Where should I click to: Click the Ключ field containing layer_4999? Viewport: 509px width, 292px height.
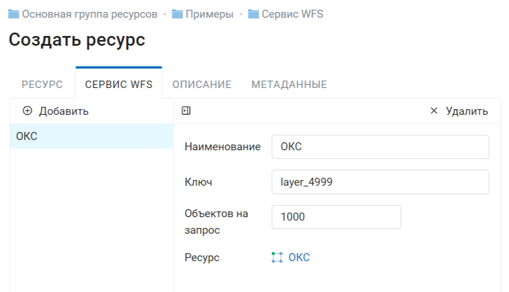coord(380,182)
